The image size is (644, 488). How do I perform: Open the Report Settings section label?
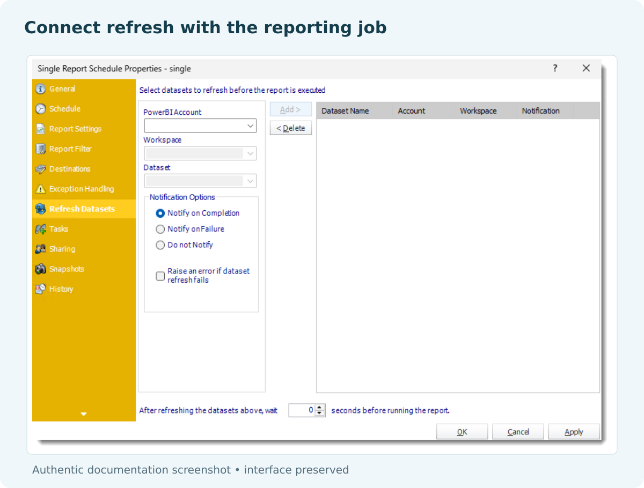click(75, 129)
